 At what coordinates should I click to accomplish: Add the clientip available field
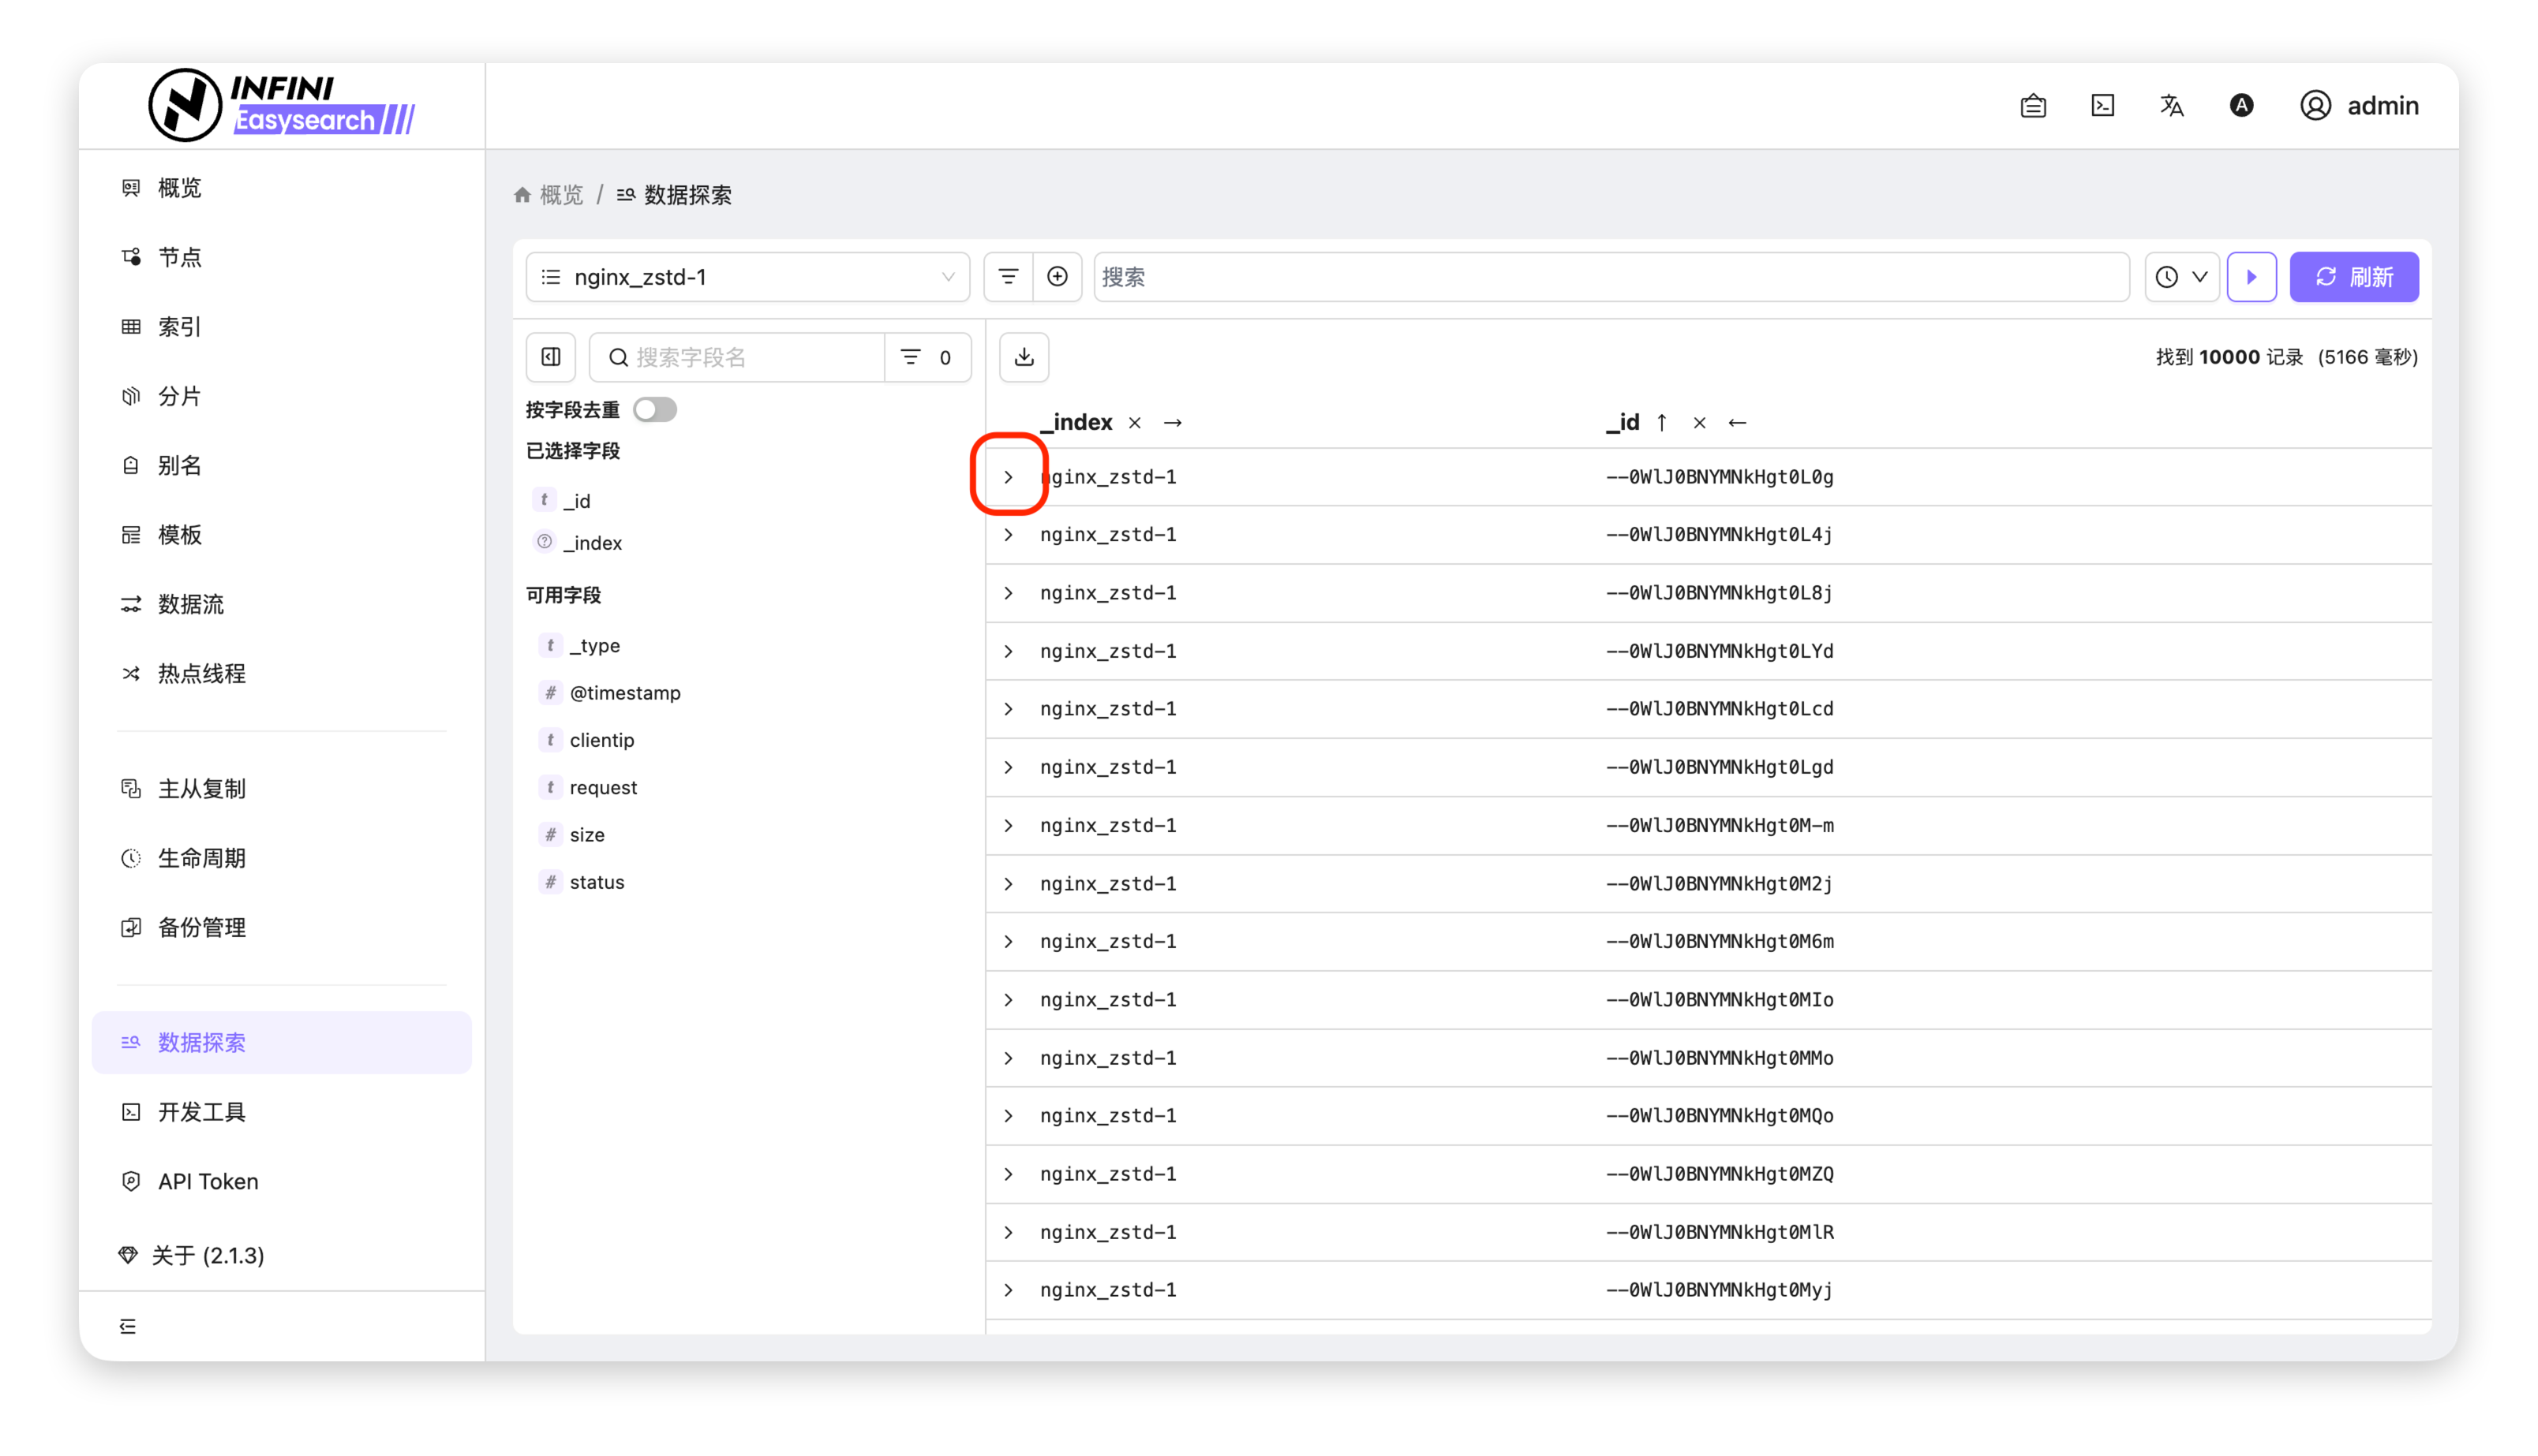point(601,740)
